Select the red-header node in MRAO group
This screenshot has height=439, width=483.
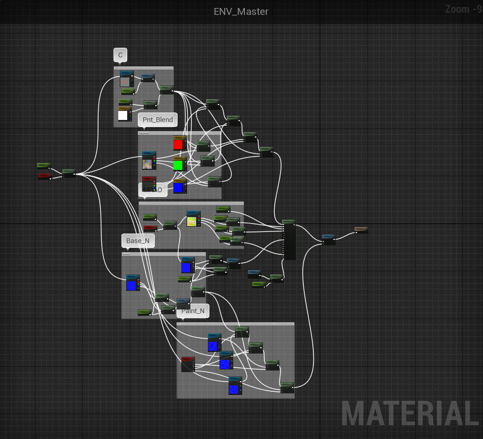[151, 229]
